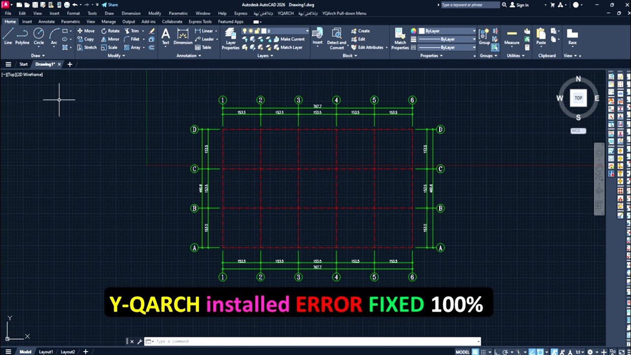The width and height of the screenshot is (631, 355).
Task: Click the Dimension tool
Action: 183,36
